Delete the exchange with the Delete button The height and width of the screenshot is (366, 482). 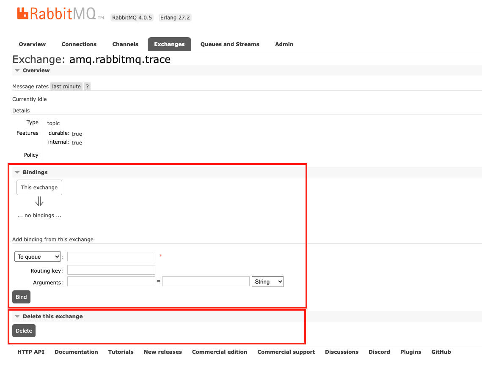click(x=23, y=330)
